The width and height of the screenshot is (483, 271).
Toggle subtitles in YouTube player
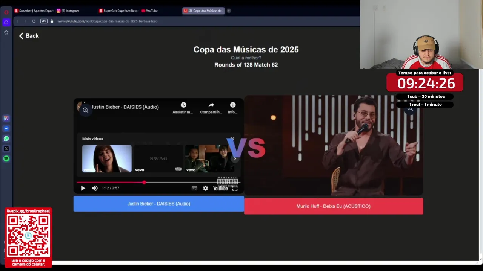coord(194,188)
